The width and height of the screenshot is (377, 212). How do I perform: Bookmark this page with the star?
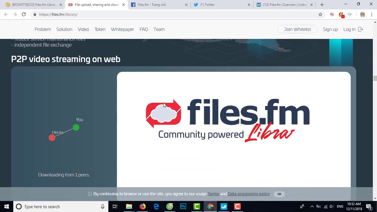(320, 14)
